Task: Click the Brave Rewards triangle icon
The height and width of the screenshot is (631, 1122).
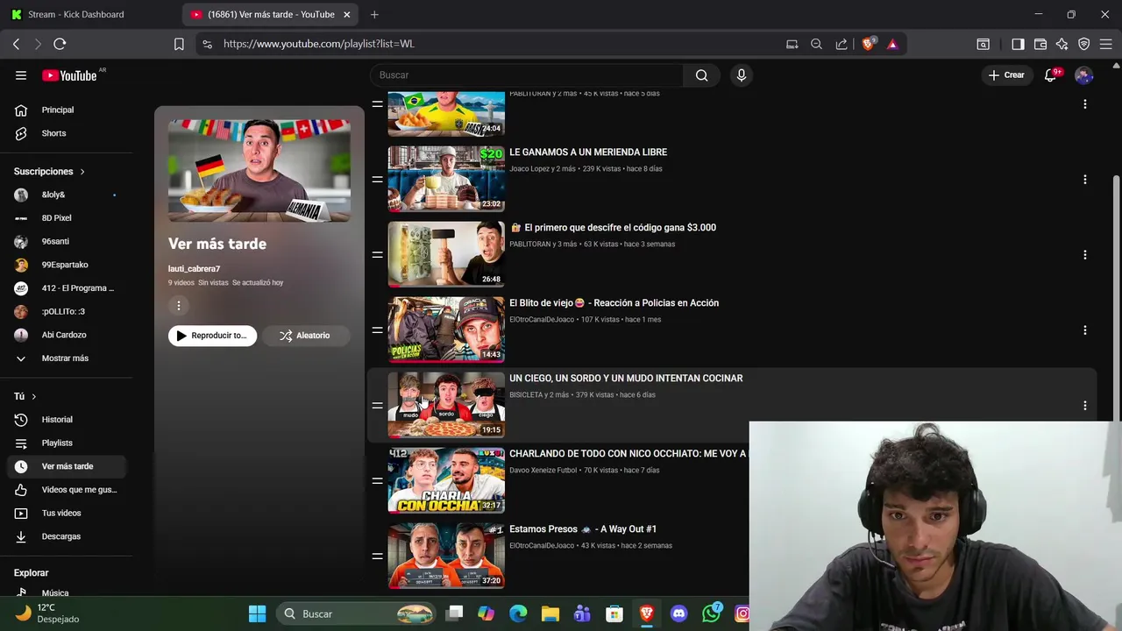Action: tap(892, 44)
